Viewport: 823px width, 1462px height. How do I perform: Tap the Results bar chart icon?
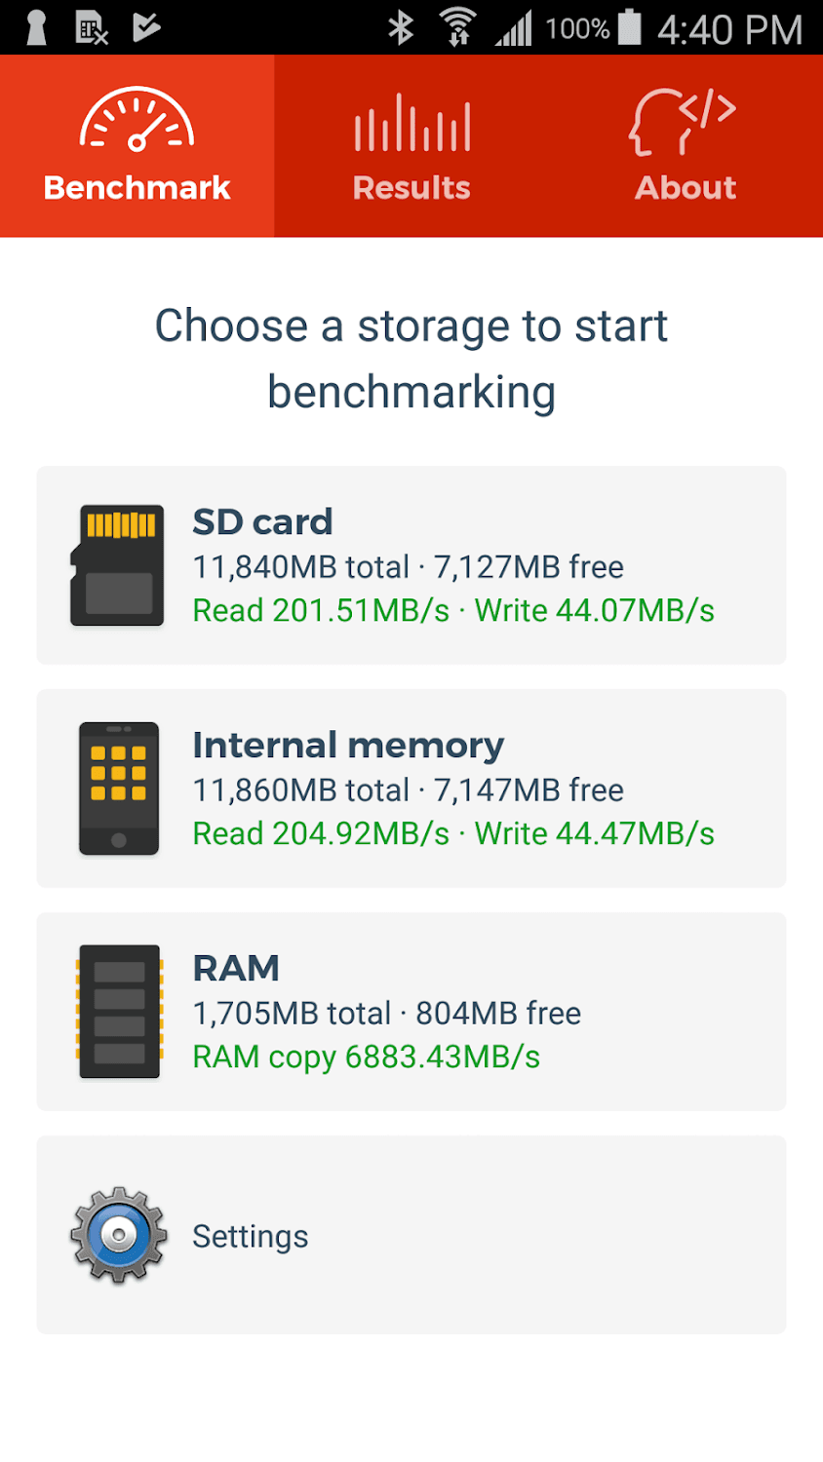411,123
